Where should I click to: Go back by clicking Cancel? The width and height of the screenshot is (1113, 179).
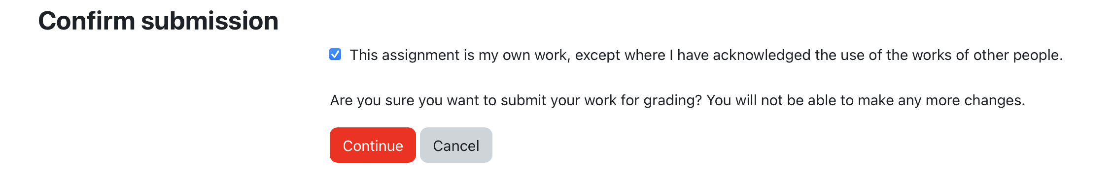pyautogui.click(x=456, y=145)
